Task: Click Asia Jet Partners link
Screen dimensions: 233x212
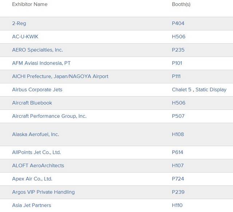Action: [32, 205]
